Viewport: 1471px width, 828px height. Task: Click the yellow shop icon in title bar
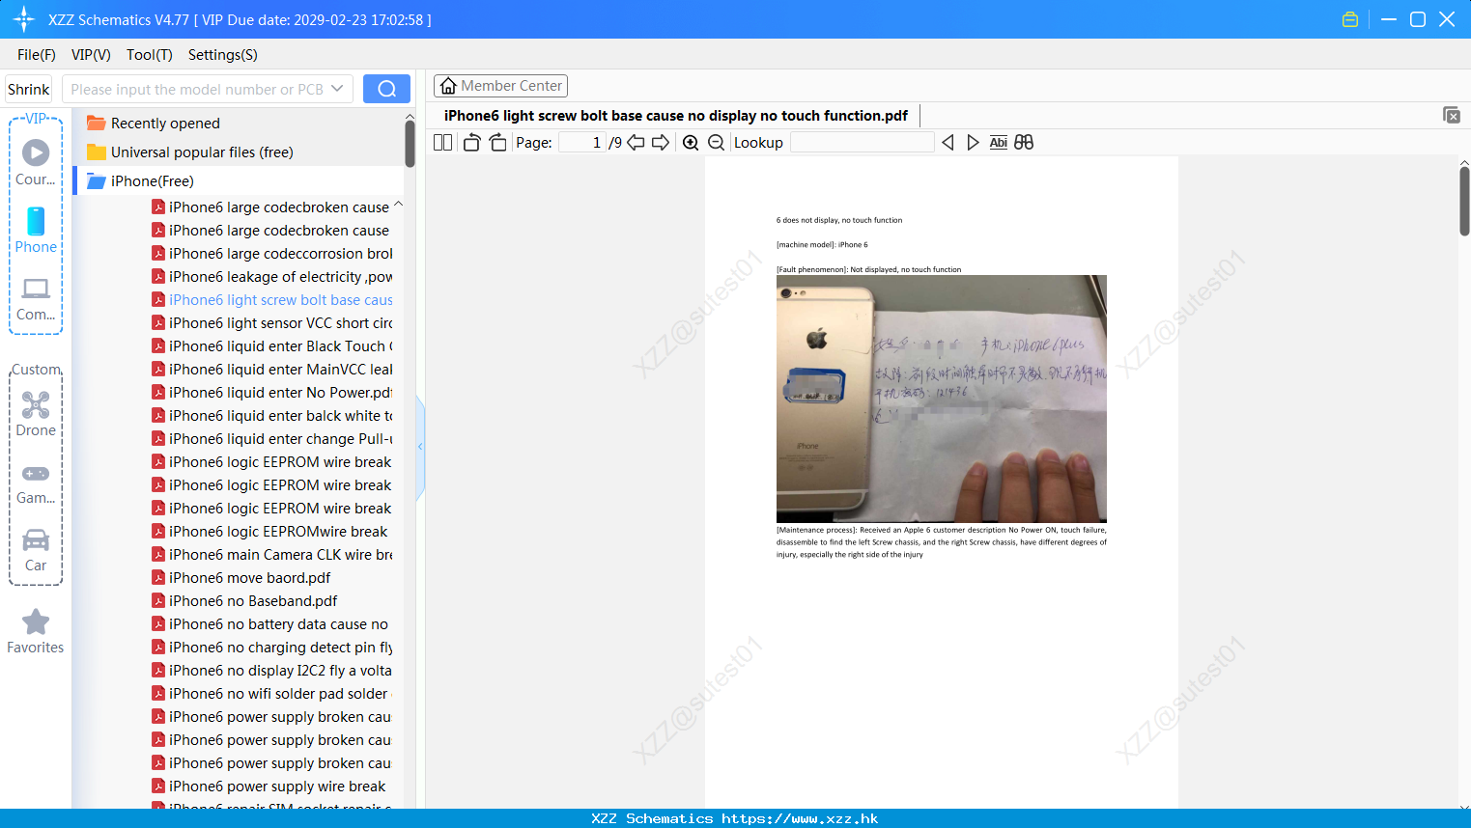pos(1350,19)
